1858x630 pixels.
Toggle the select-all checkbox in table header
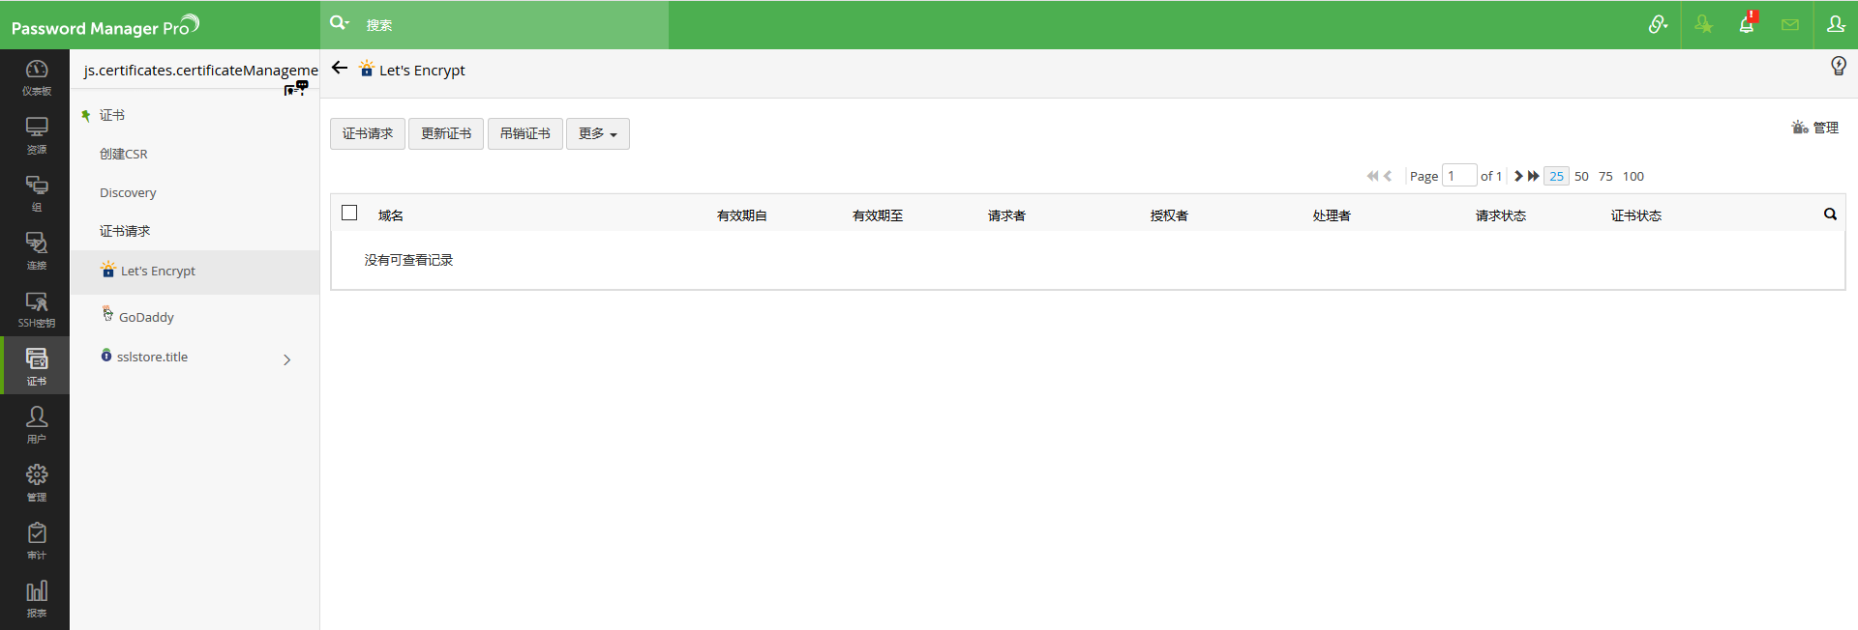coord(349,213)
